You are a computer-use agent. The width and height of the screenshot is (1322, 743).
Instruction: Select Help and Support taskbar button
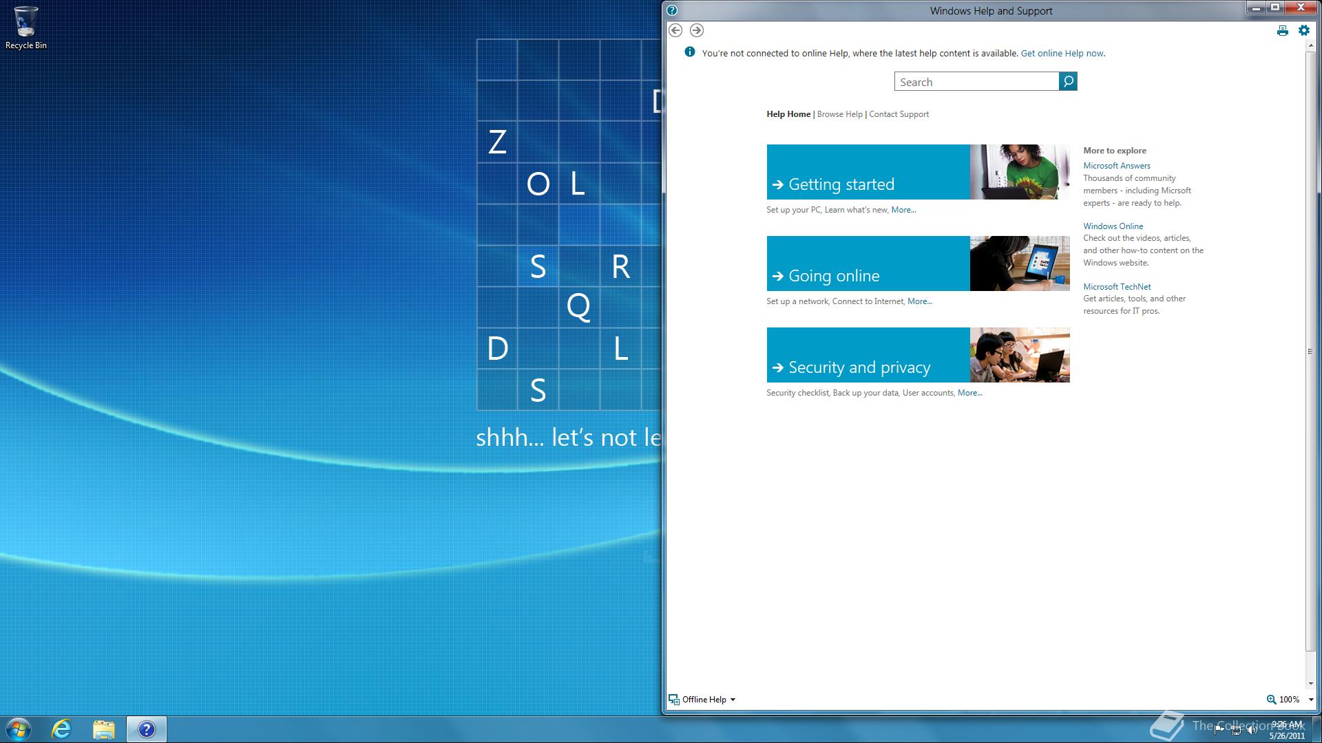click(146, 729)
